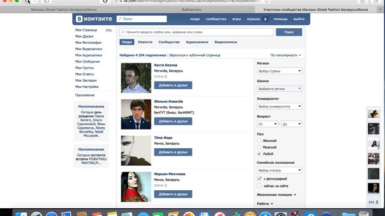The image size is (385, 216).
Task: Expand the 'Работа' filter section
Action: [265, 203]
